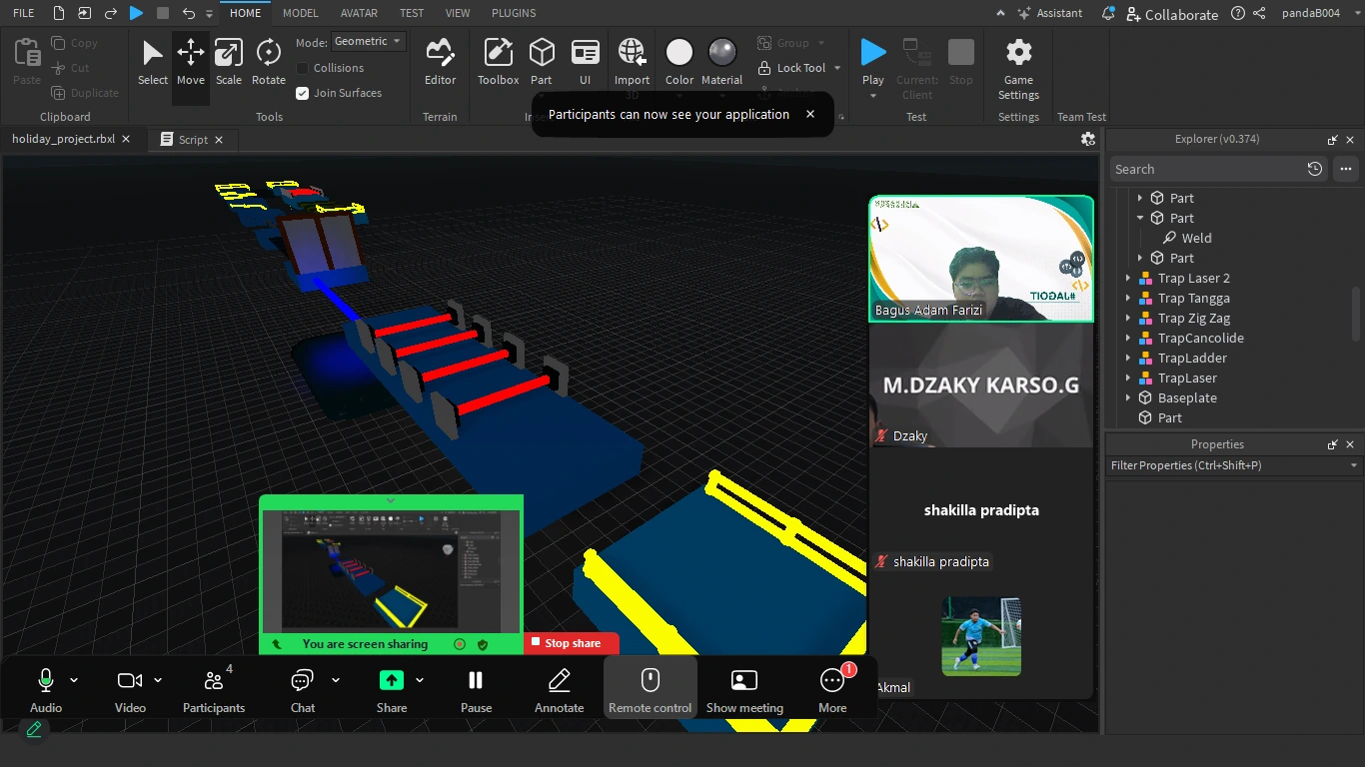
Task: Expand the Trap Zig Zag model
Action: pos(1128,319)
